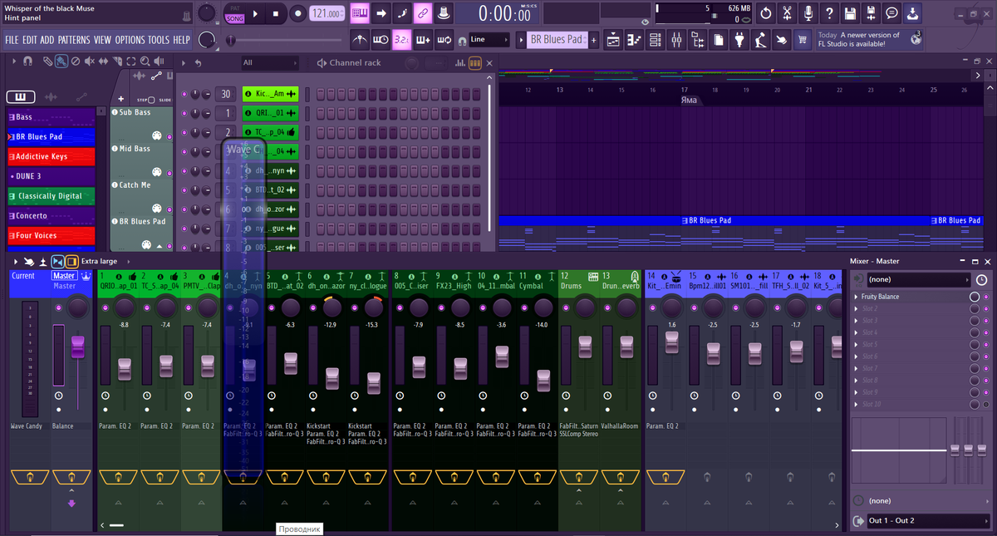The image size is (997, 536).
Task: Open the Out 1 - Out 2 output dropdown
Action: tap(927, 521)
